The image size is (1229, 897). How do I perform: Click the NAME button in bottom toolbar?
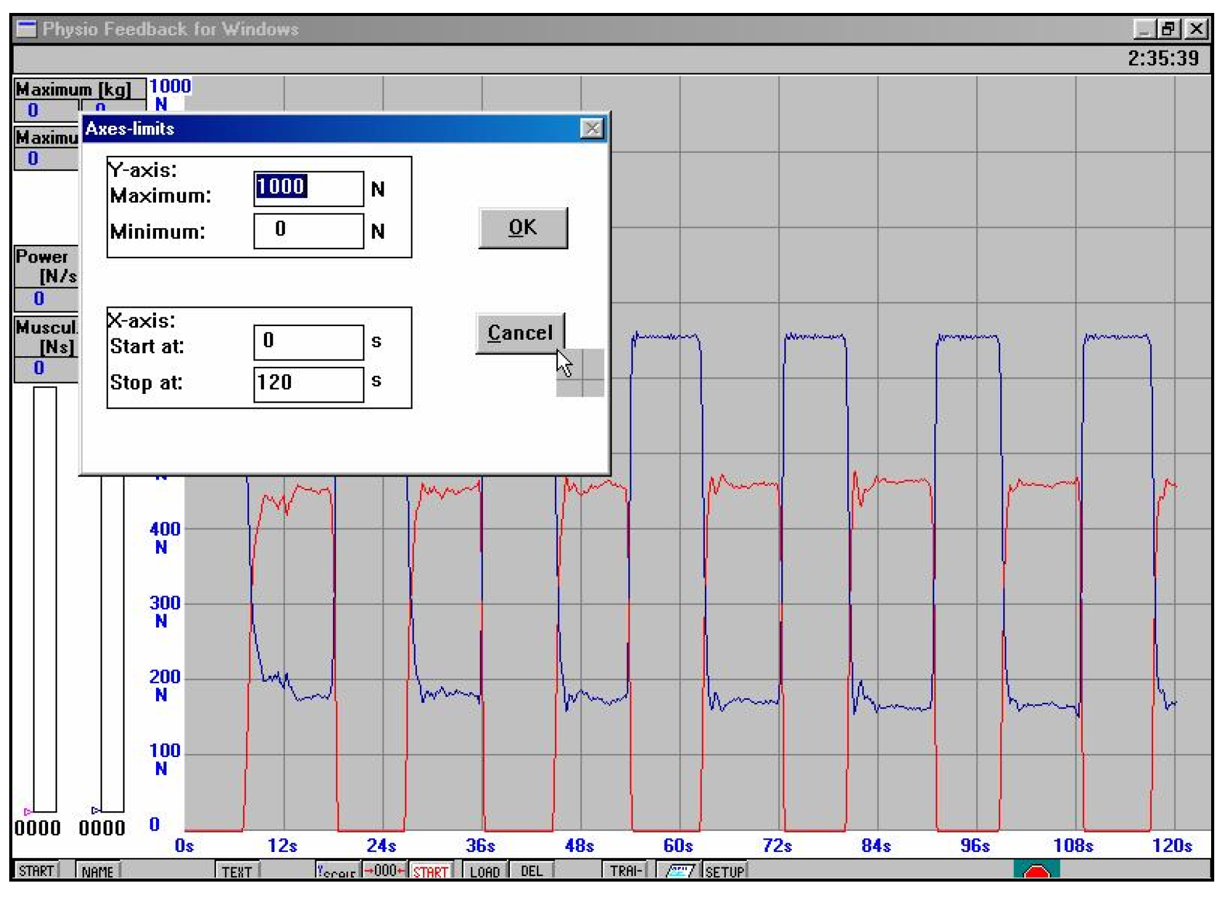[x=97, y=870]
